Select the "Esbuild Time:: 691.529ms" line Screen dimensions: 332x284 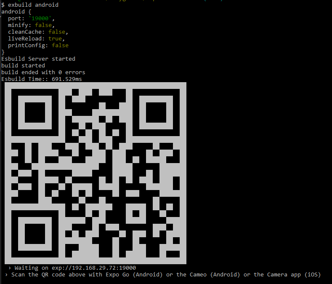coord(42,79)
